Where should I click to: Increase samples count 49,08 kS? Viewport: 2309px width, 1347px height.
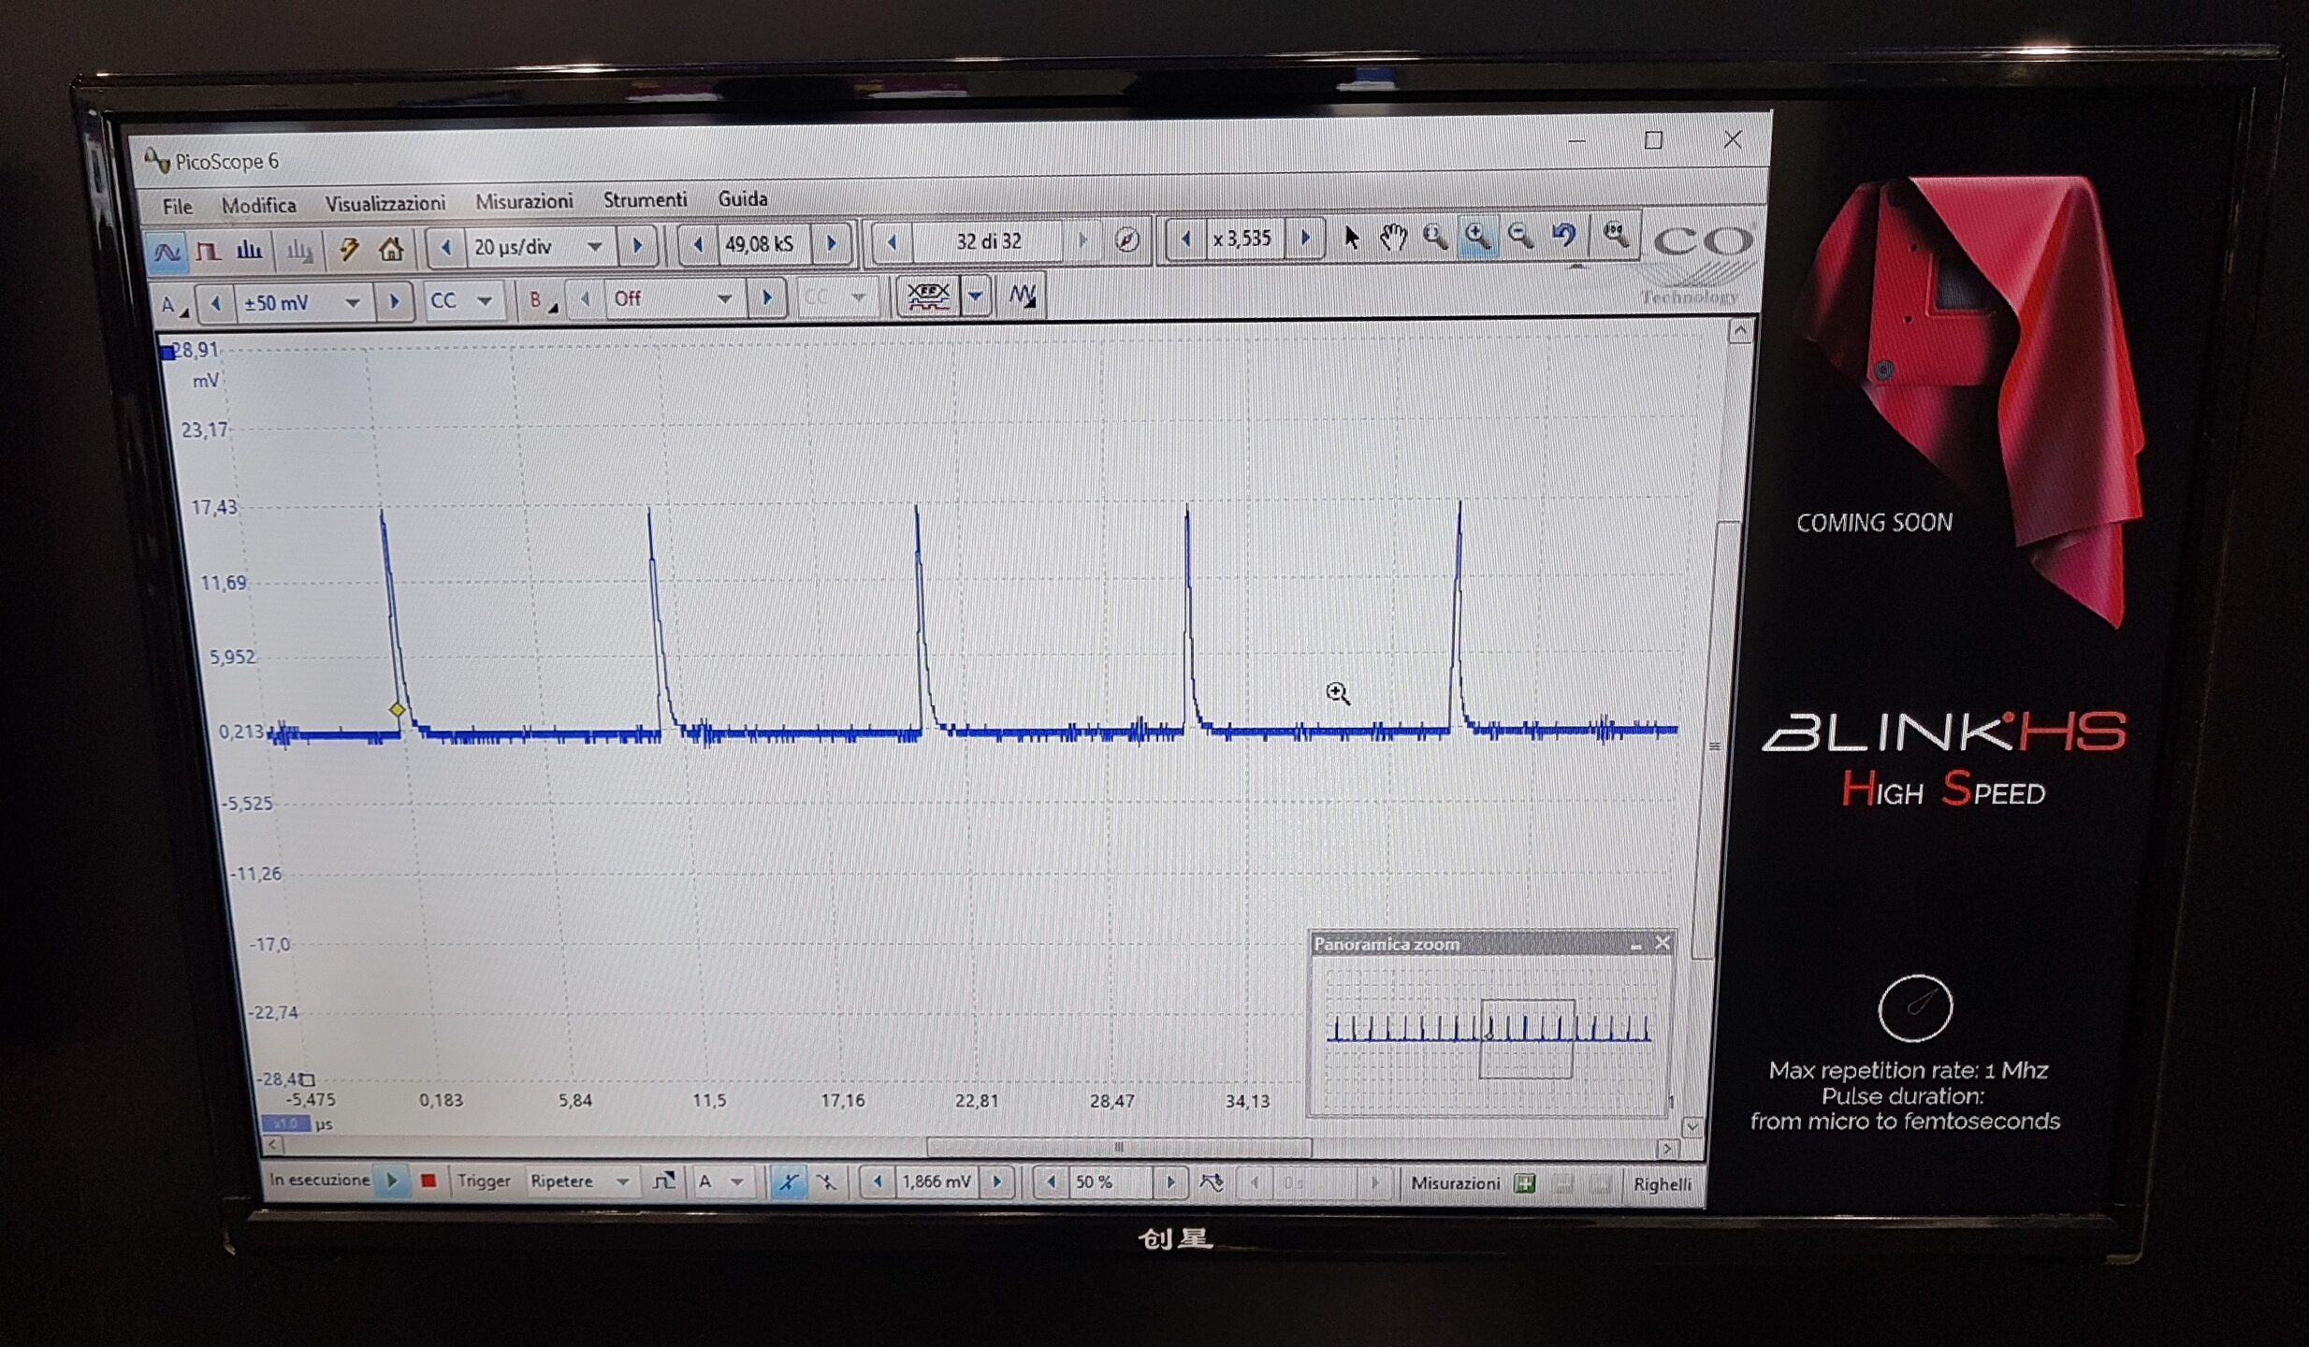pyautogui.click(x=831, y=243)
